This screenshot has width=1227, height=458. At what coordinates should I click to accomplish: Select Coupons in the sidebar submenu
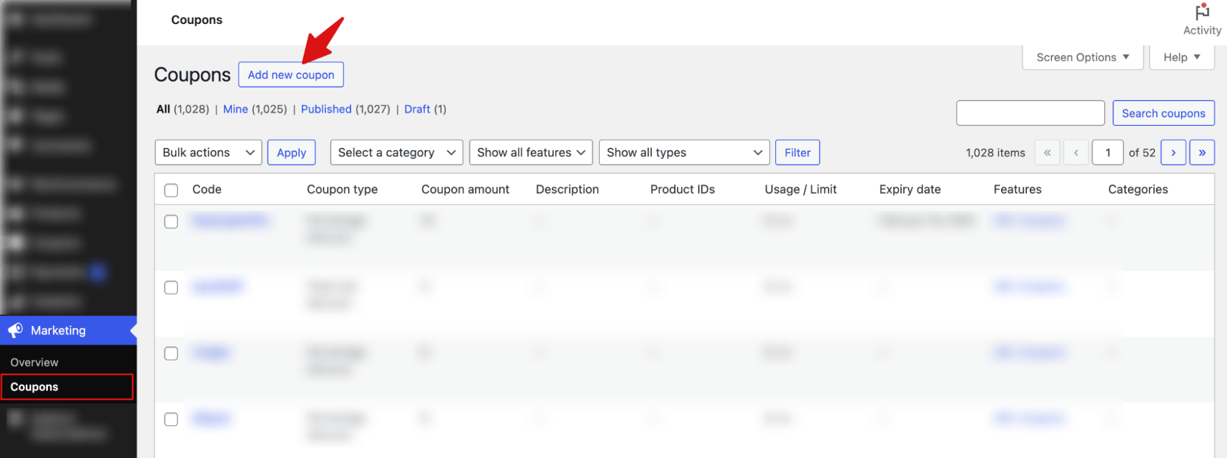point(34,387)
